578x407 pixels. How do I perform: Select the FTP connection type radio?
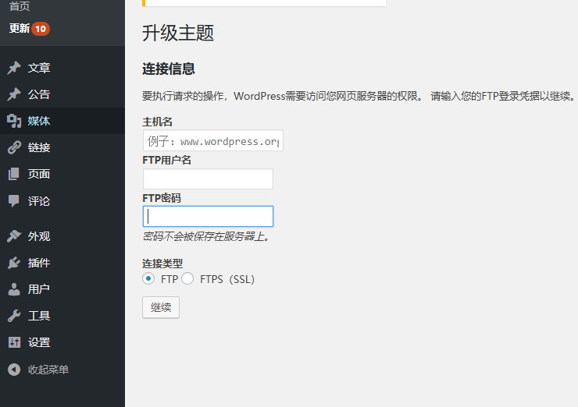pos(148,278)
